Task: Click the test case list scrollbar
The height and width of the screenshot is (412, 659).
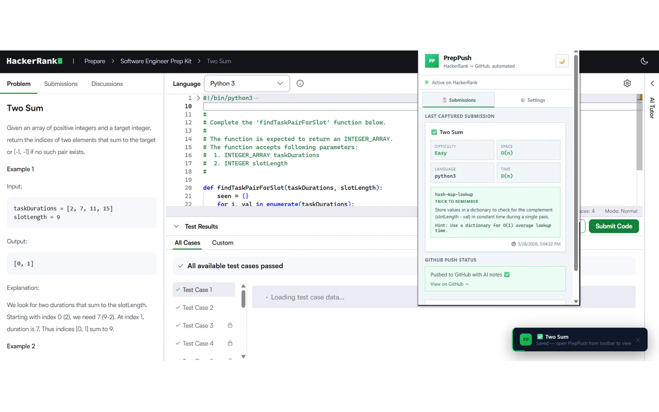Action: click(x=244, y=299)
